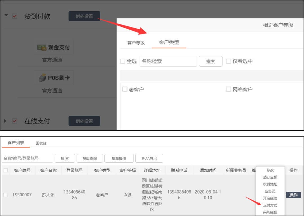Select the 网络客户 customer type checkbox

[x=229, y=89]
